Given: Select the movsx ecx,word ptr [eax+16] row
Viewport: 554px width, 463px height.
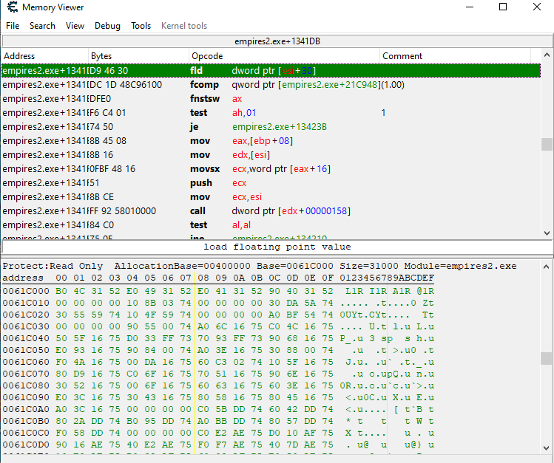Looking at the screenshot, I should (271, 169).
